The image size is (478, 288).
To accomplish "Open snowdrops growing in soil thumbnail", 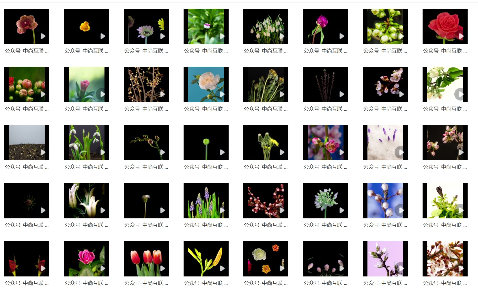I will tap(87, 142).
